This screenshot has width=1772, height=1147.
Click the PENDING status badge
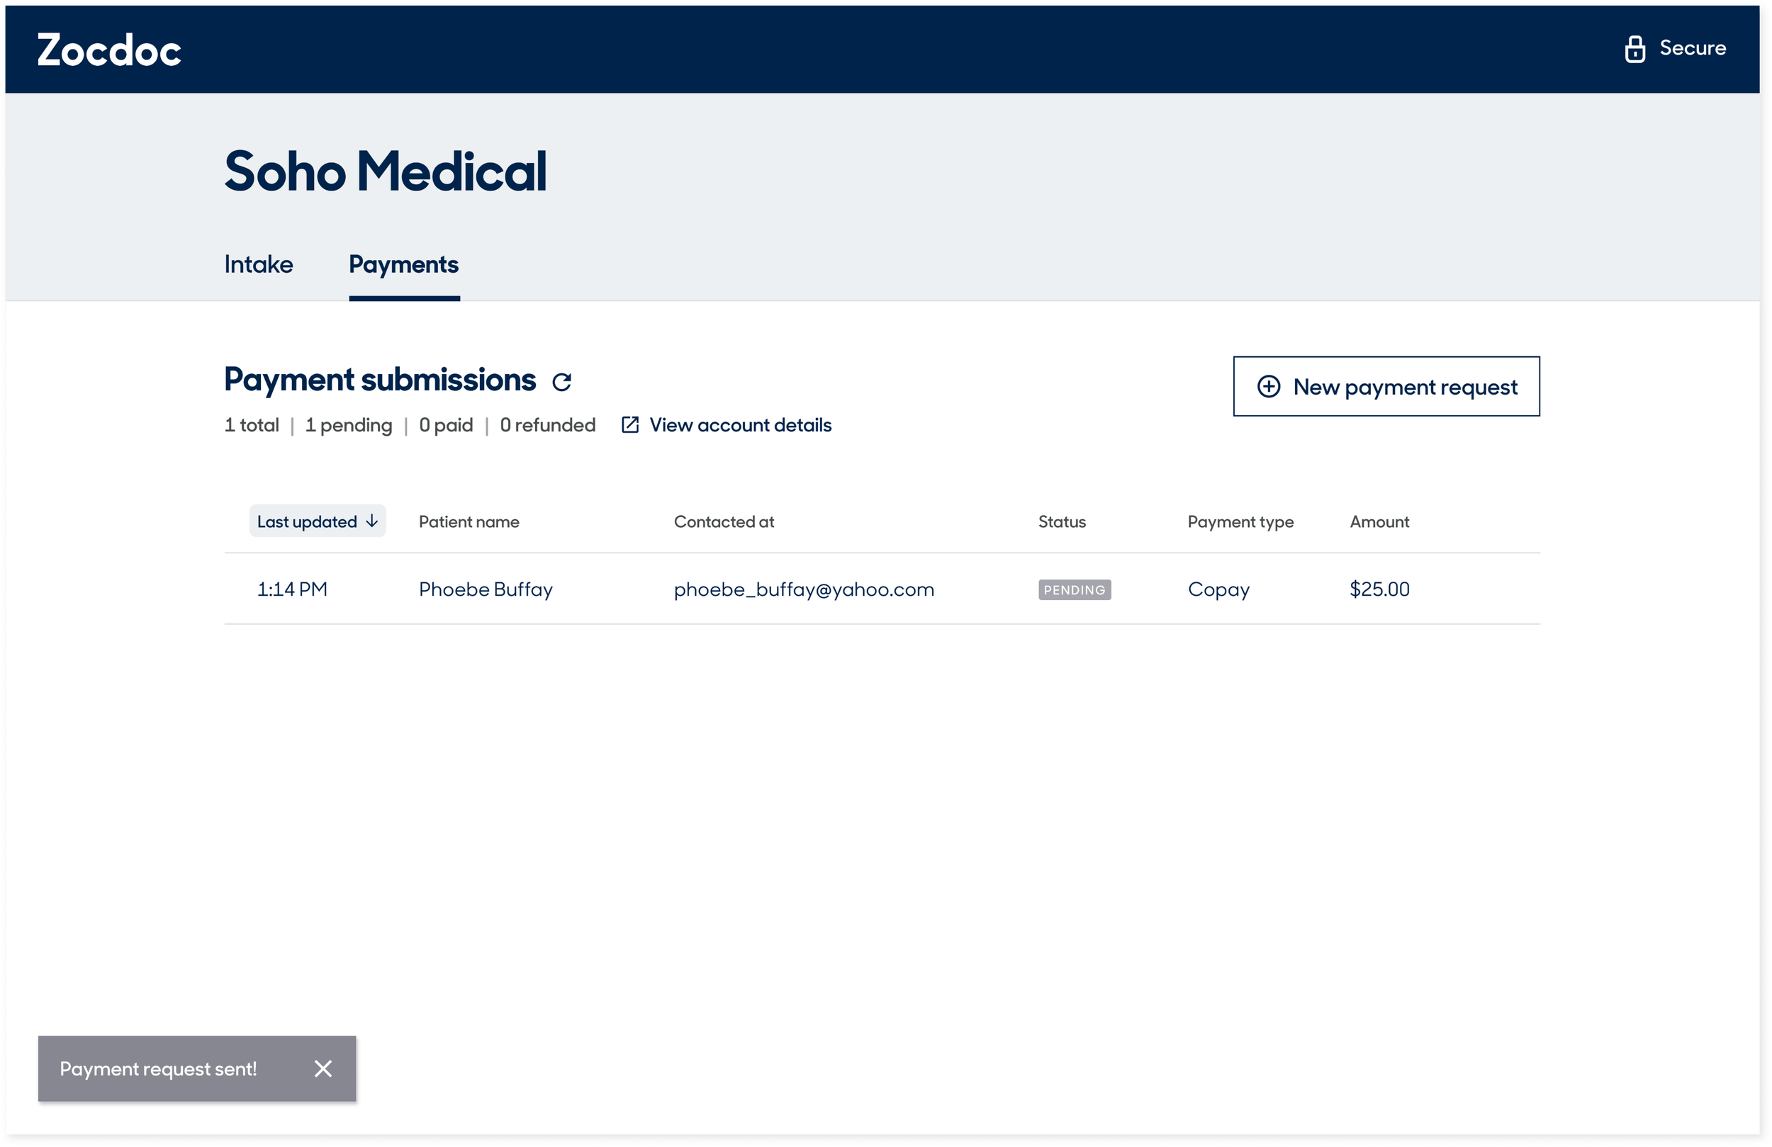1075,589
